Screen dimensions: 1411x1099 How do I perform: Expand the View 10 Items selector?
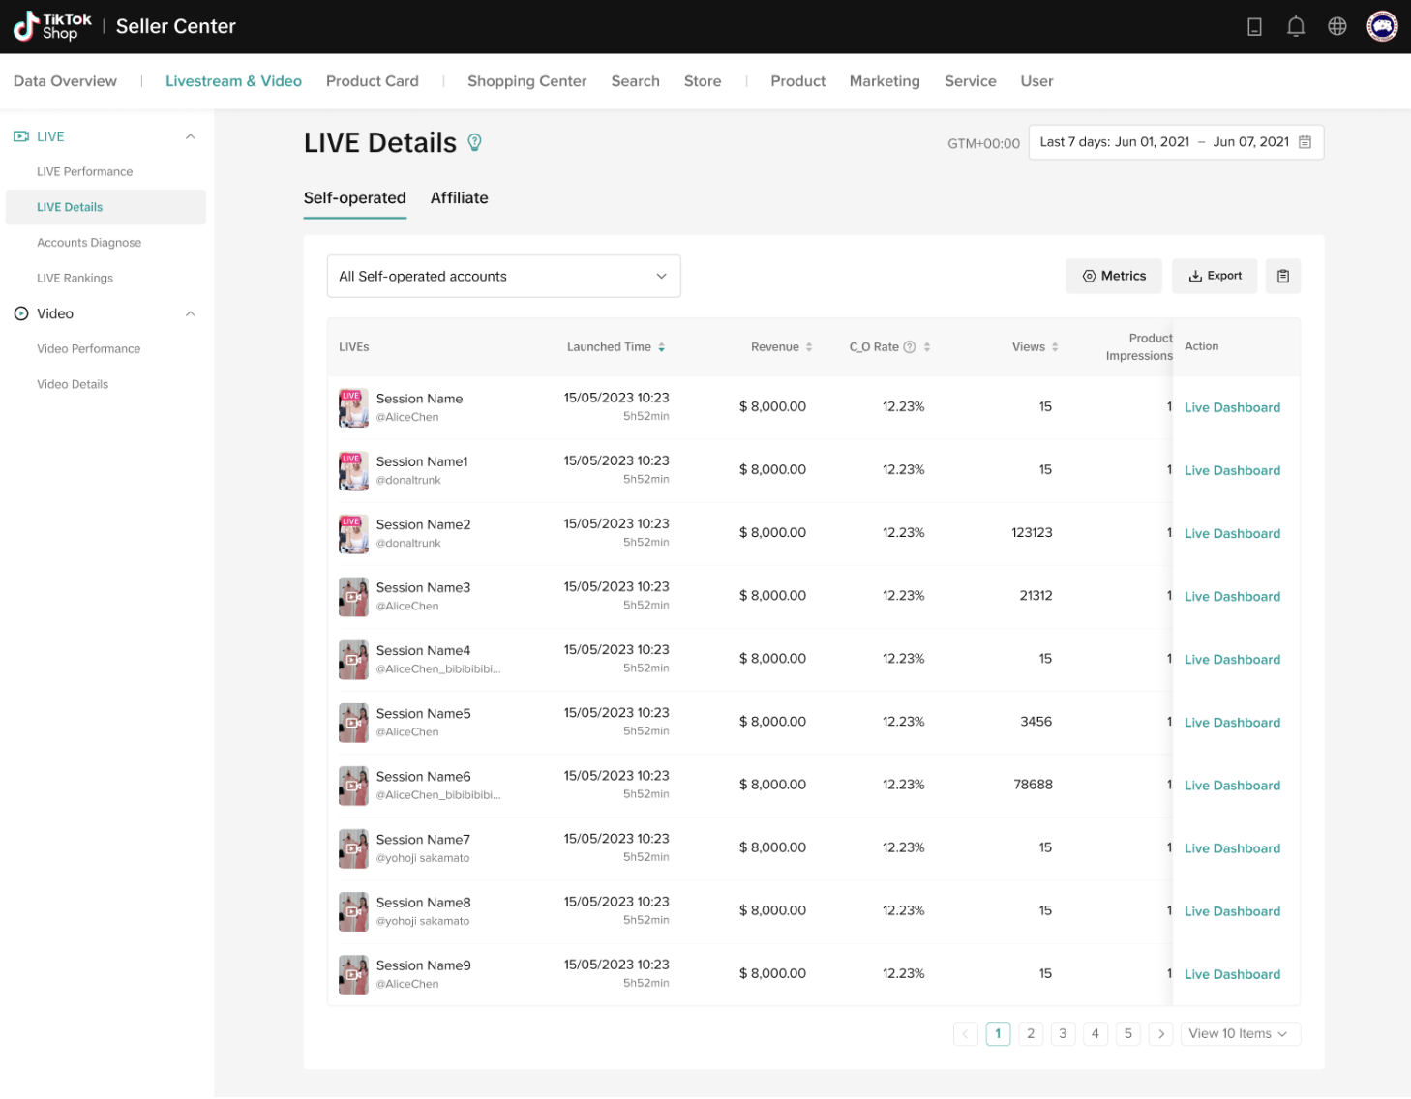(x=1239, y=1034)
